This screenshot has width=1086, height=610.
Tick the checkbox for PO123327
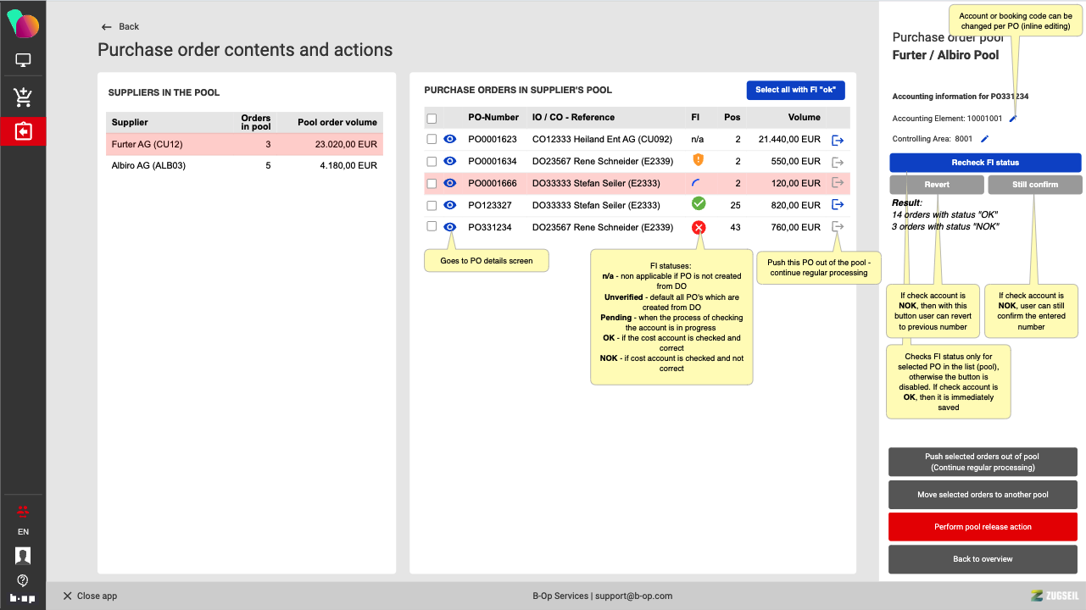click(x=432, y=205)
